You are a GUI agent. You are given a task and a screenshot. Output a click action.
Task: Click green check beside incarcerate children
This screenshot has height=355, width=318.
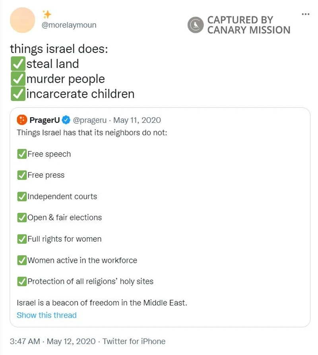point(18,94)
